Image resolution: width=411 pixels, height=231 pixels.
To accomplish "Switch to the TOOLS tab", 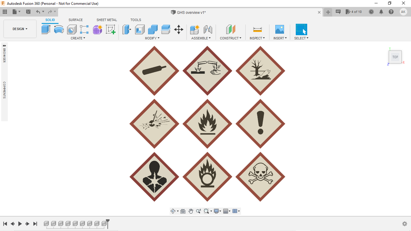I will [x=136, y=20].
